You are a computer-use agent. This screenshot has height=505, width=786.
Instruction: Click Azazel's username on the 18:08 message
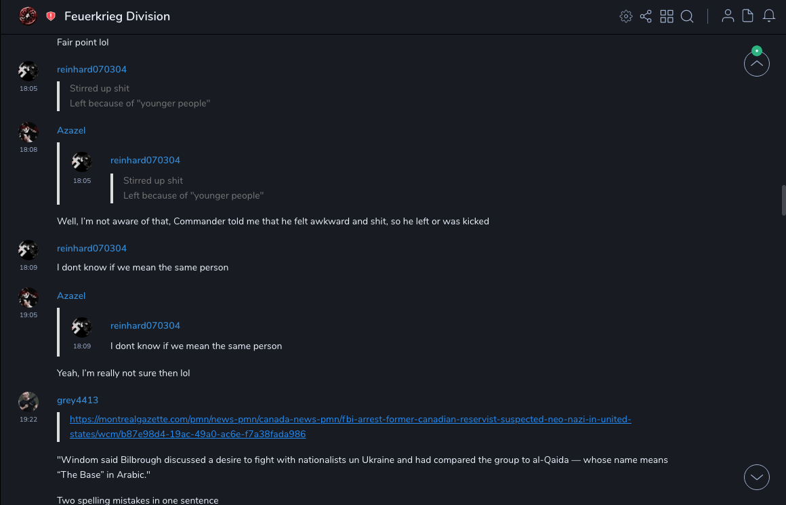click(x=71, y=130)
